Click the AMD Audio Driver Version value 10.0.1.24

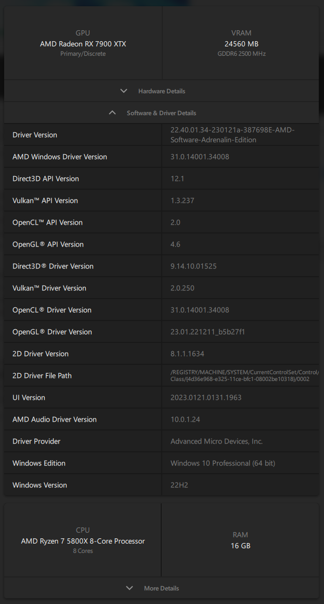(185, 419)
